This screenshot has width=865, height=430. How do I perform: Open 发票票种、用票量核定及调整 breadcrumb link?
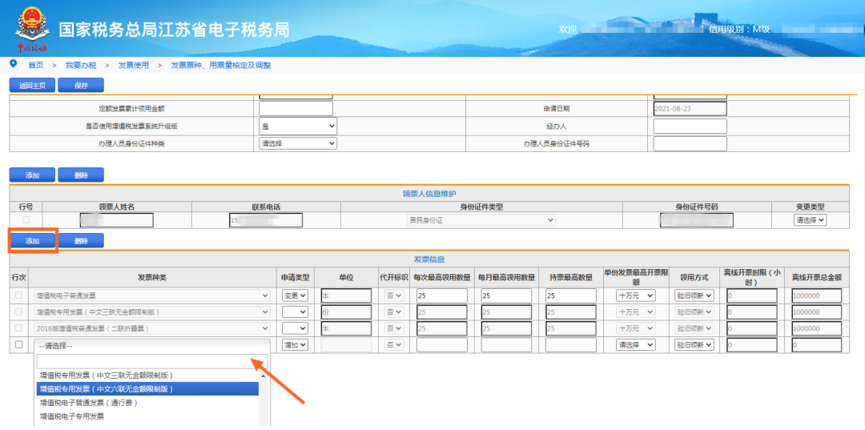(221, 65)
